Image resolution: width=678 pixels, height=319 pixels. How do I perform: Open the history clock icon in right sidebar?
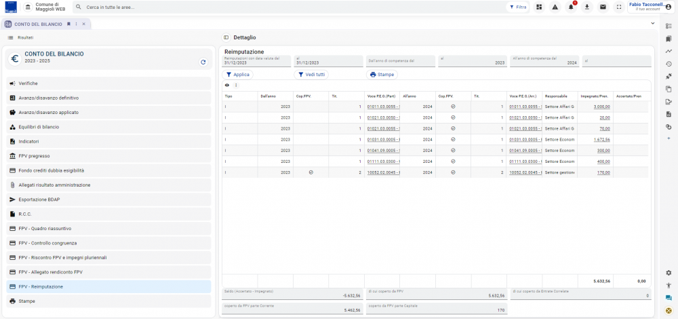point(669,64)
